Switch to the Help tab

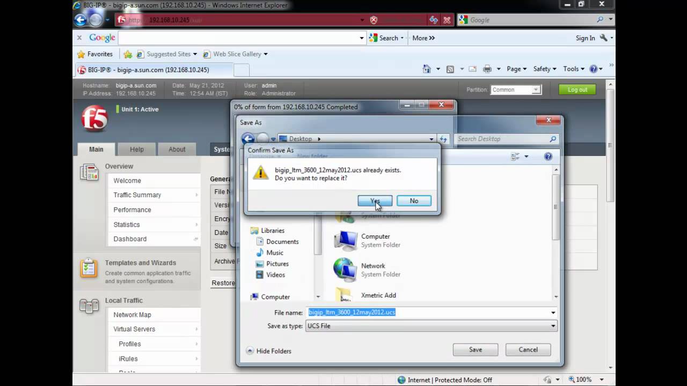click(137, 150)
